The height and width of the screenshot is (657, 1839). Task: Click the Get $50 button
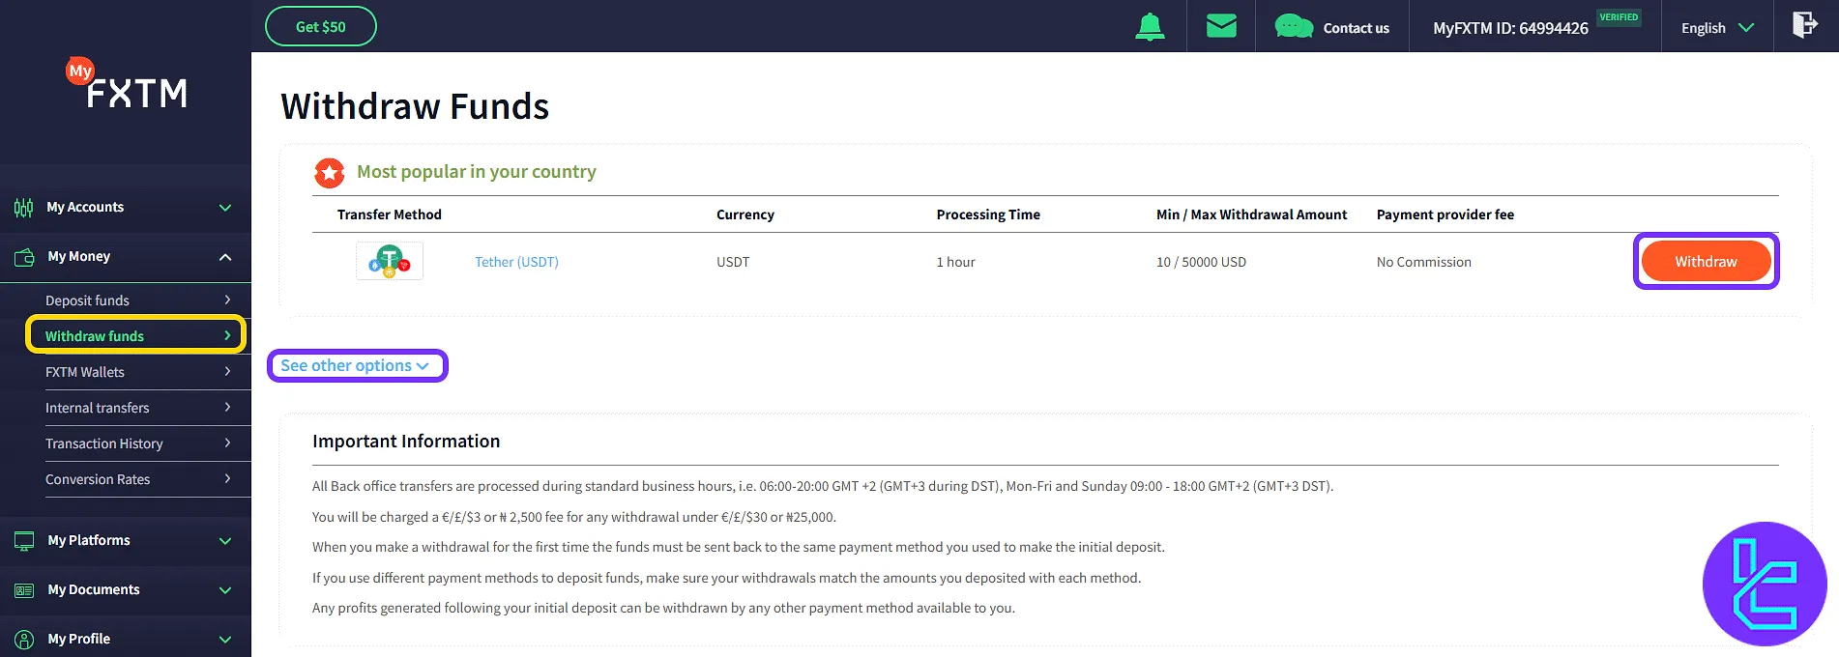320,27
